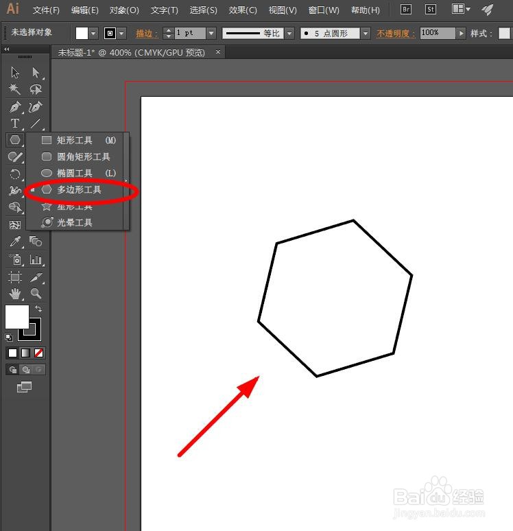
Task: Select the Zoom magnifier tool
Action: [x=36, y=293]
